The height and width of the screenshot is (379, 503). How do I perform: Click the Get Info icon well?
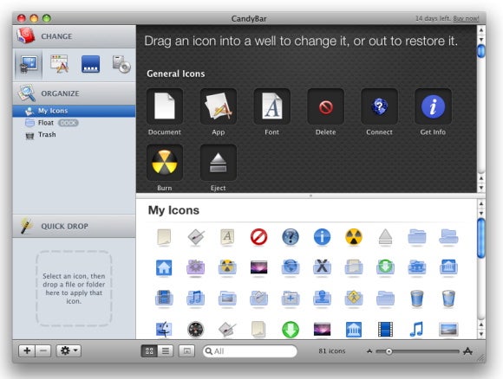click(433, 106)
